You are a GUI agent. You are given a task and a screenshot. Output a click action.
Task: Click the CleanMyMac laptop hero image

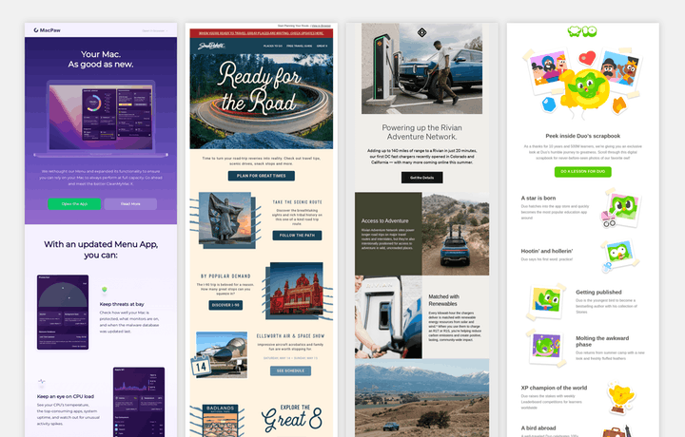pyautogui.click(x=101, y=118)
